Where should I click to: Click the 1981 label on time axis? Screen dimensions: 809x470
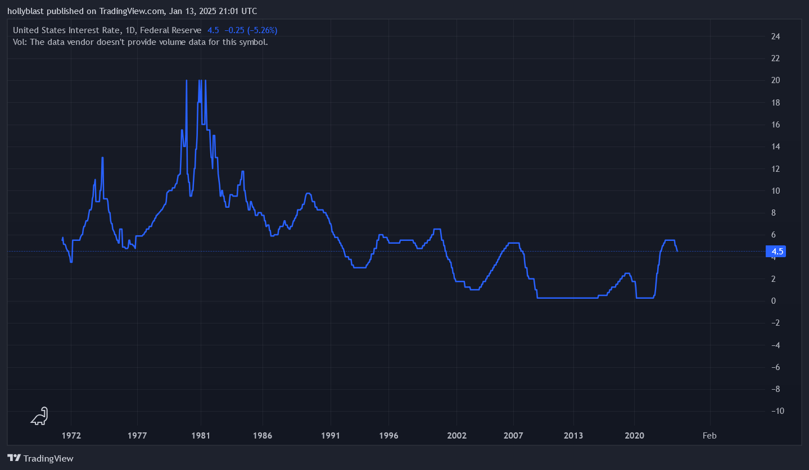click(201, 435)
